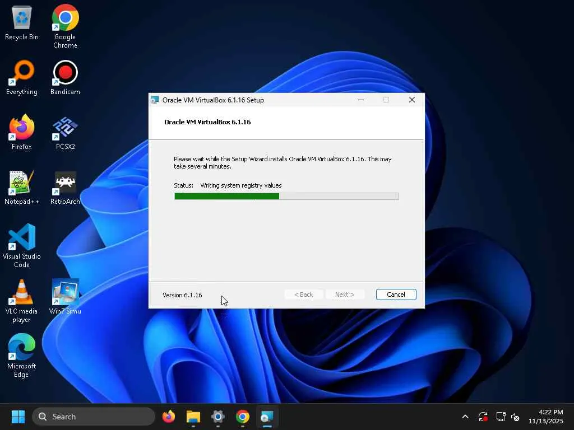Viewport: 574px width, 430px height.
Task: Click the VirtualBox setup title bar icon
Action: 155,100
